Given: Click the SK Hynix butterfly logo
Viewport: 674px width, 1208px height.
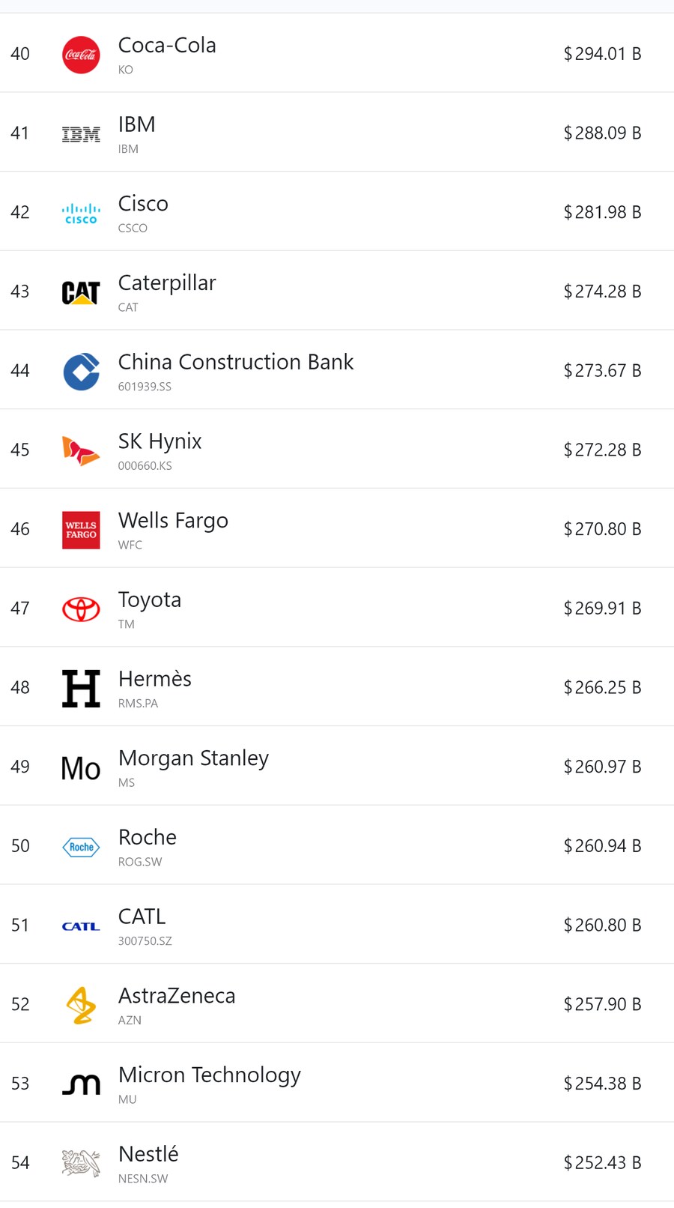Looking at the screenshot, I should click(x=81, y=451).
